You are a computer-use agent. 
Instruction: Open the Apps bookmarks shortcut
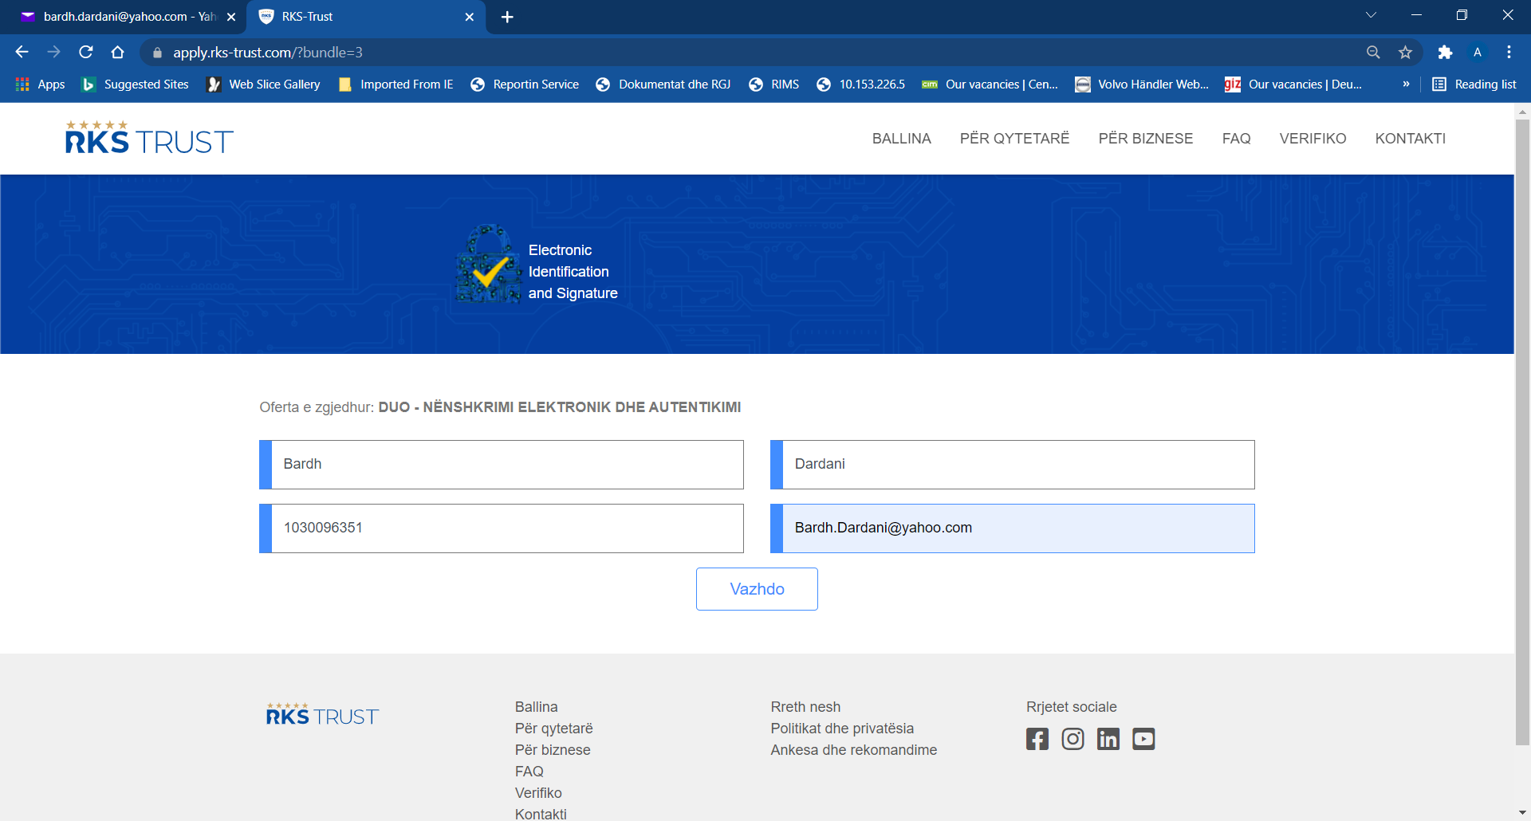[x=41, y=84]
